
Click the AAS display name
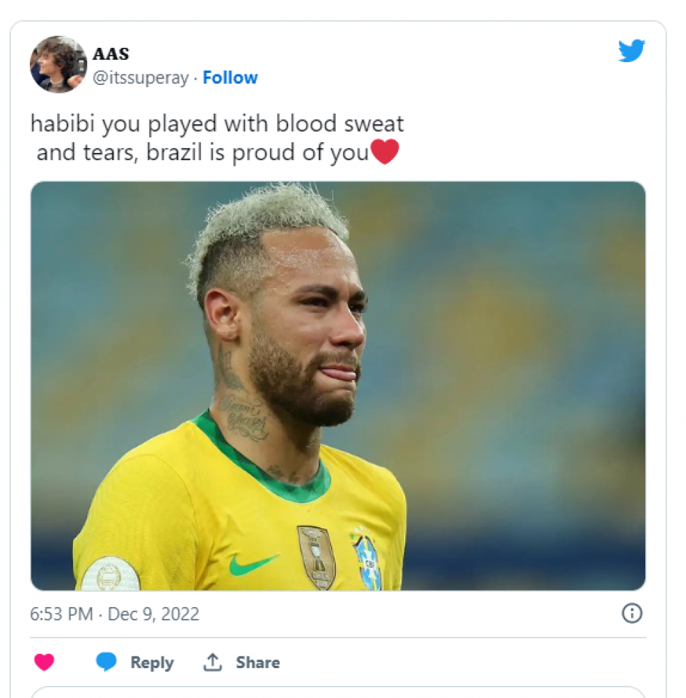pos(111,54)
